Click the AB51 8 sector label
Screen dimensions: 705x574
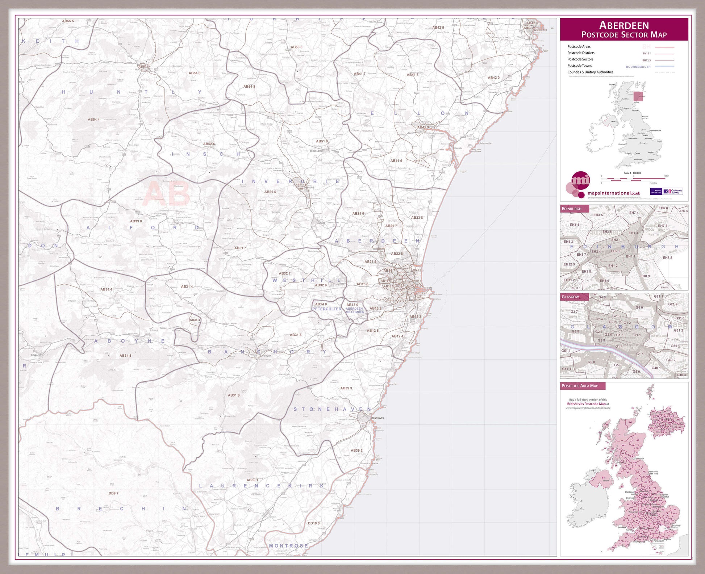tap(249, 87)
